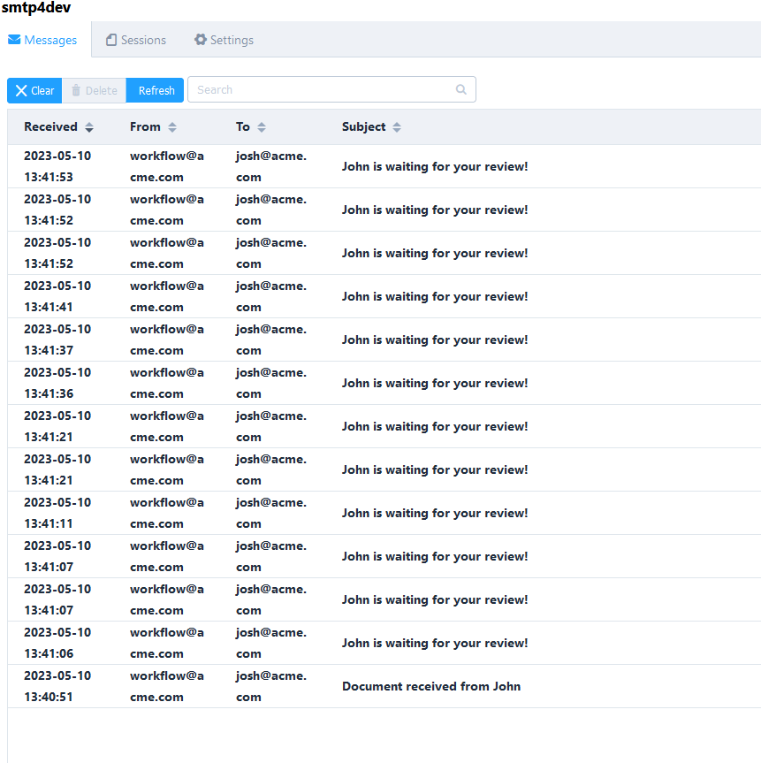Click the Settings gear icon
The height and width of the screenshot is (763, 761).
click(201, 40)
